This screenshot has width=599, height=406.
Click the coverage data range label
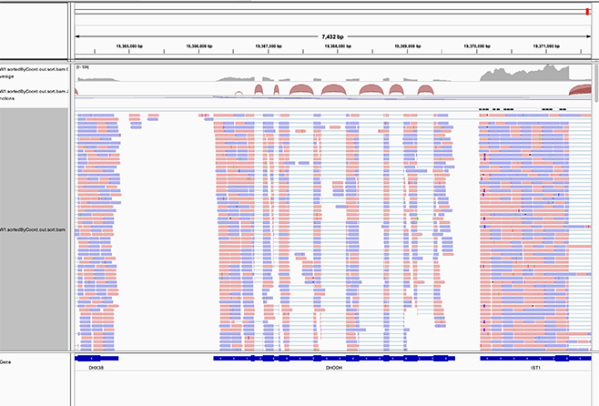tap(83, 67)
